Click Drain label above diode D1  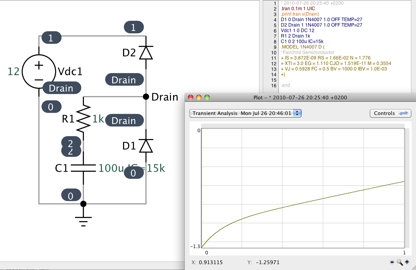point(125,121)
